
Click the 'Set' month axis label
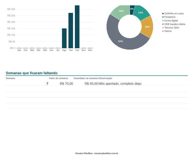[x=71, y=50]
